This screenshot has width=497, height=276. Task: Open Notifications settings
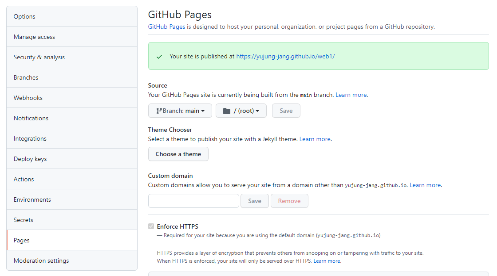(x=72, y=118)
